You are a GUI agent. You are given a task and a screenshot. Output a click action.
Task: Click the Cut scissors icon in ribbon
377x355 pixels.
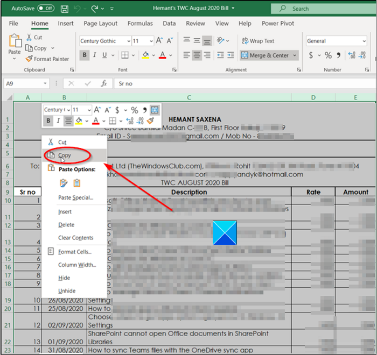(x=29, y=38)
